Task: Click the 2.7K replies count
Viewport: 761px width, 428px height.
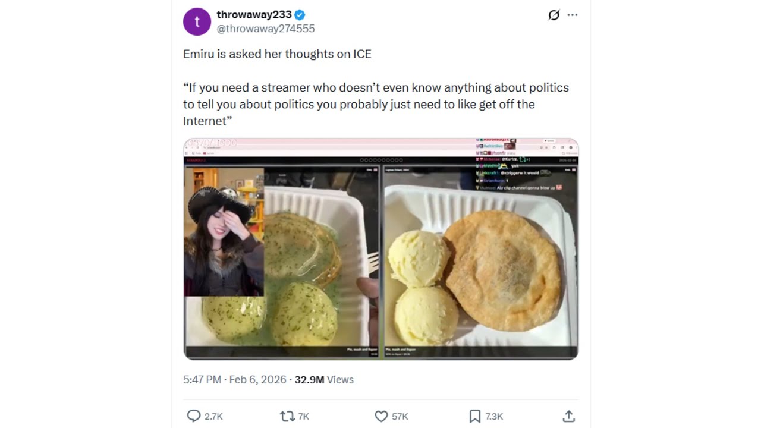Action: click(213, 417)
